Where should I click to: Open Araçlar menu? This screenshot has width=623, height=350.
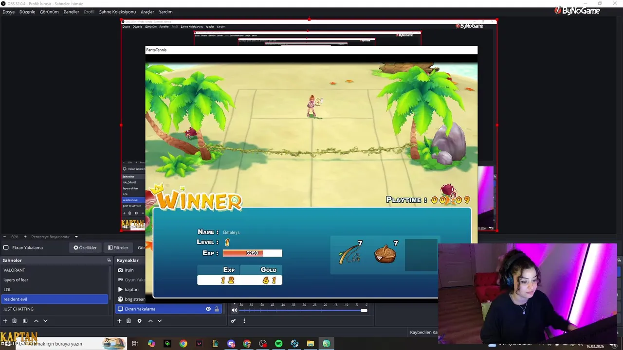(147, 12)
